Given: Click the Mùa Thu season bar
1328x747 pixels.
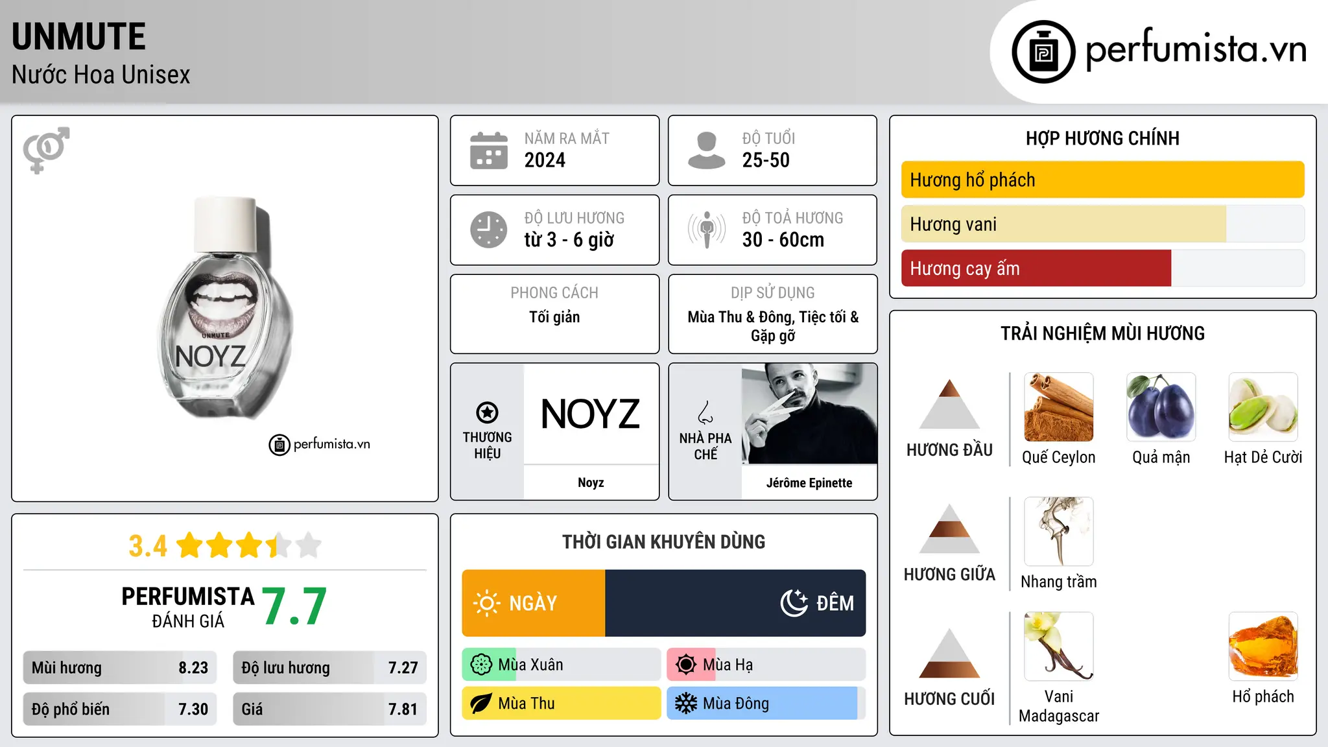Looking at the screenshot, I should coord(561,704).
